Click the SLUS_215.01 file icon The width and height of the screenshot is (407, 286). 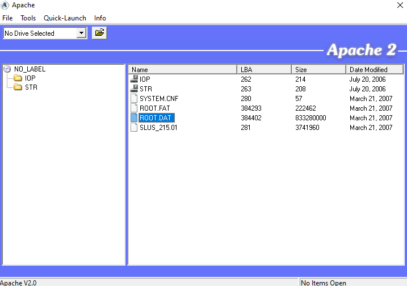coord(134,128)
